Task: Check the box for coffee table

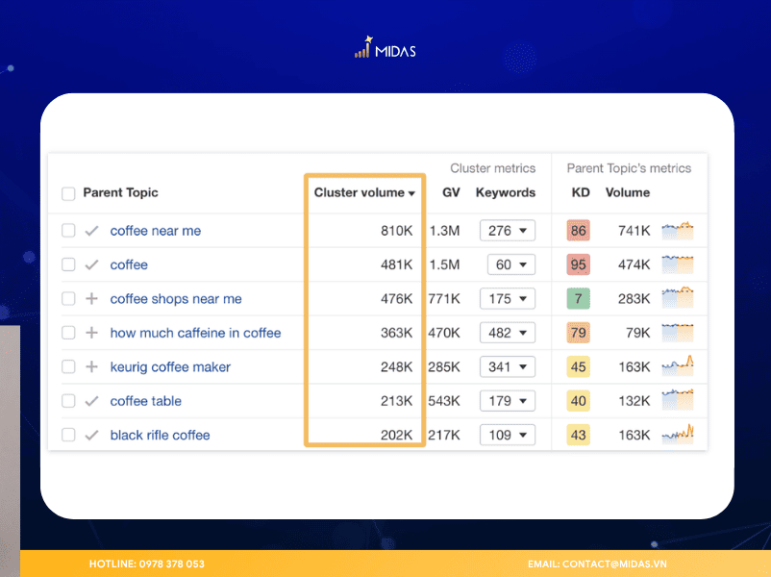Action: coord(68,400)
